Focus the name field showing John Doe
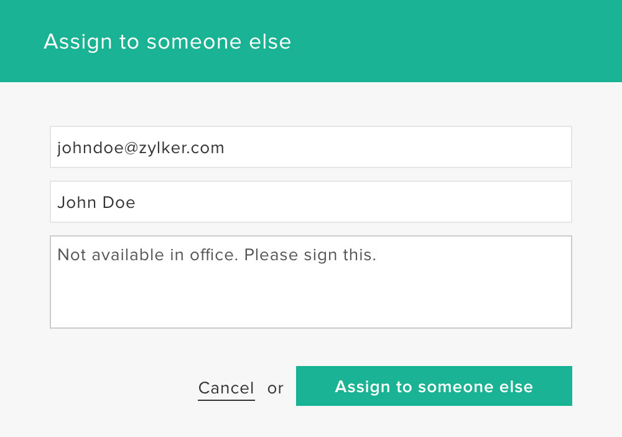The image size is (622, 437). [x=310, y=202]
